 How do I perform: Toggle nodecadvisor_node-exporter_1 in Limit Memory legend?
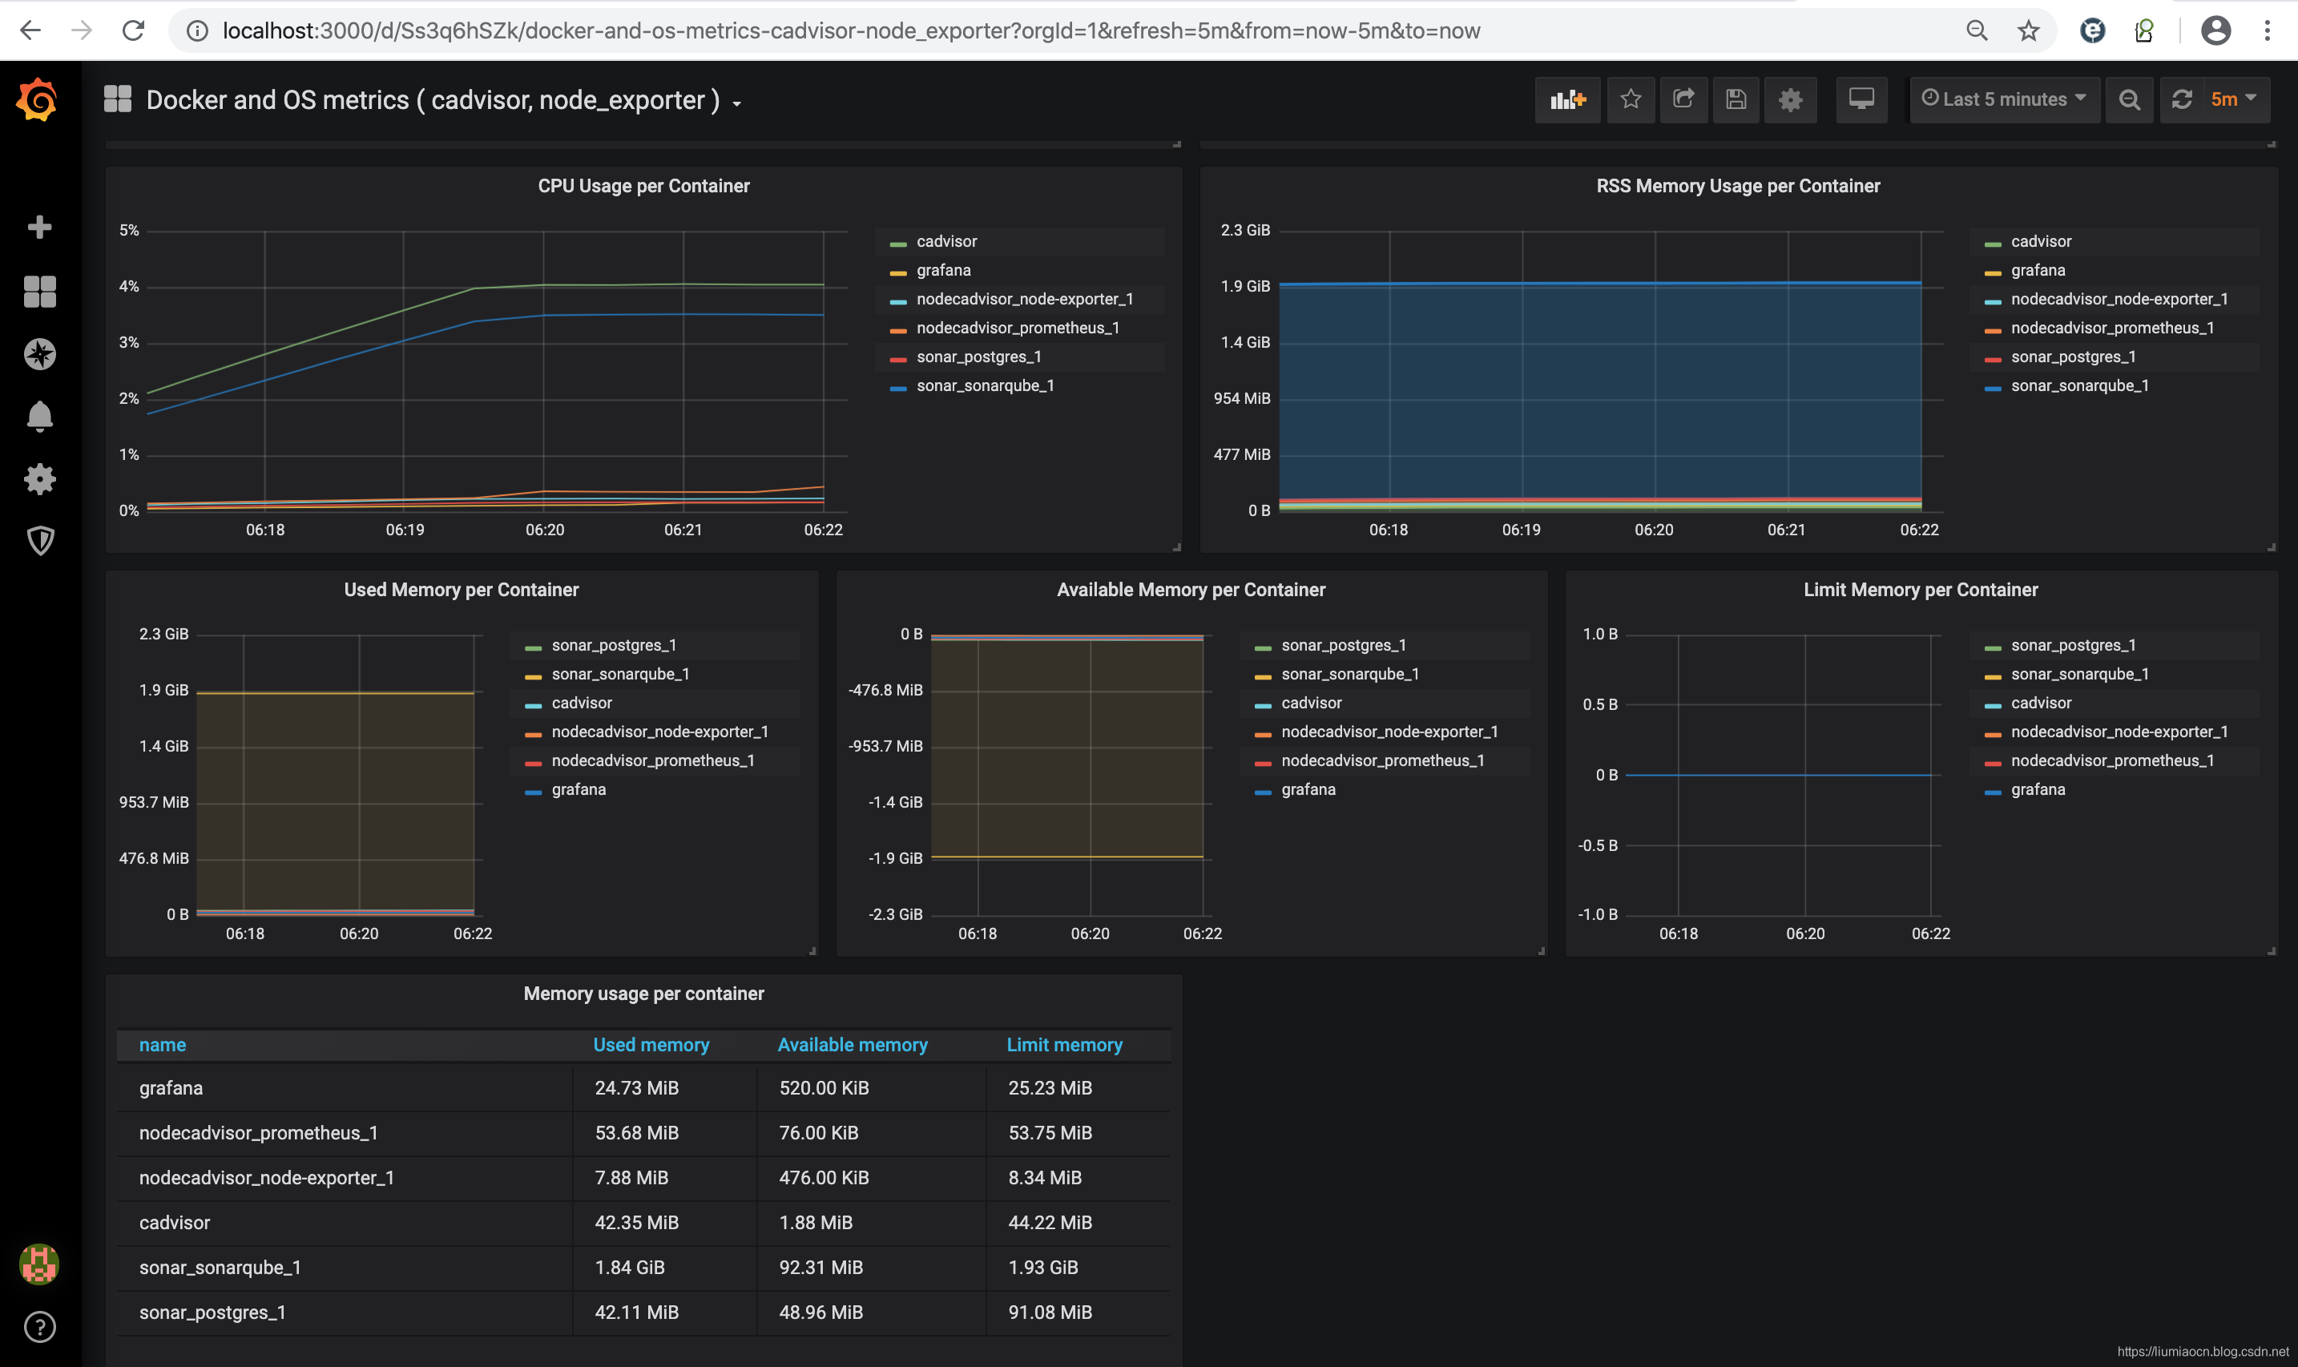pyautogui.click(x=2119, y=732)
